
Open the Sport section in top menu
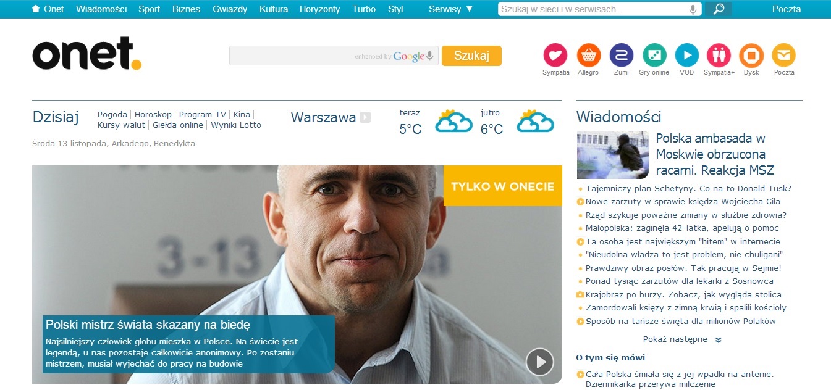coord(149,9)
